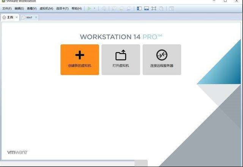Screen dimensions: 243x167
Task: Toggle the library sidebar view icon
Action: click(x=139, y=8)
